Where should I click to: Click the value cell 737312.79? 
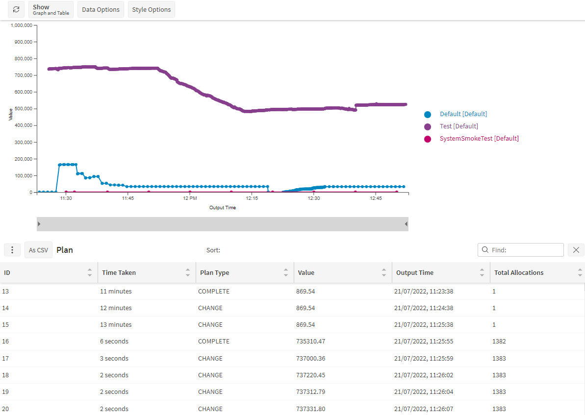pos(311,392)
